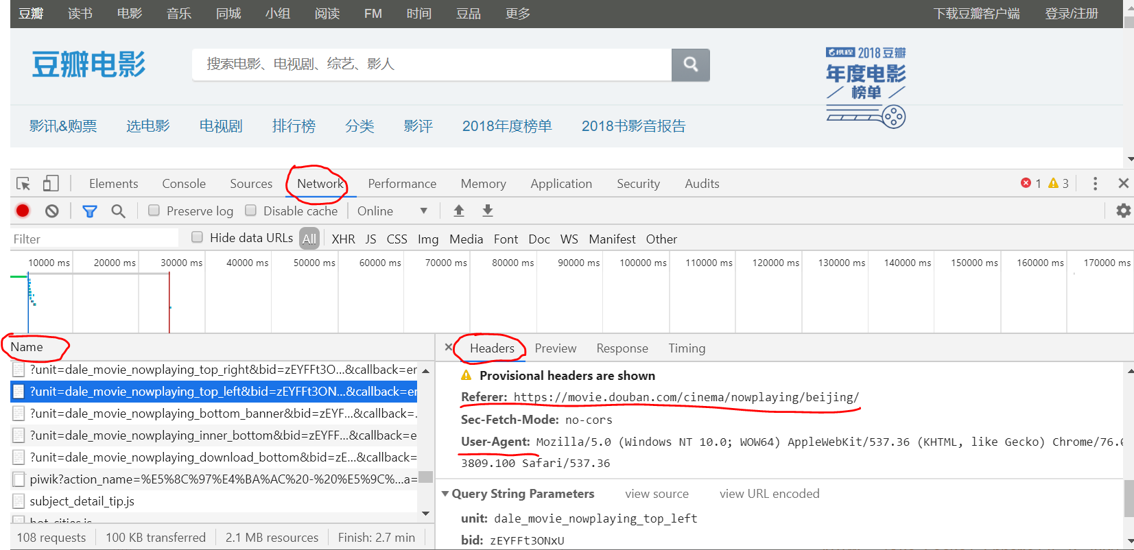Filter requests by All types

point(309,239)
